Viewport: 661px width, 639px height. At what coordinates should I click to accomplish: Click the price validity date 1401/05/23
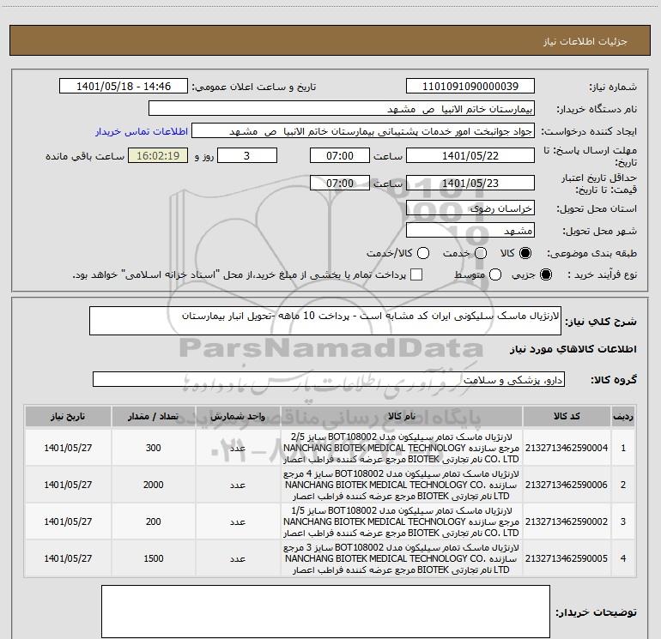(x=470, y=183)
